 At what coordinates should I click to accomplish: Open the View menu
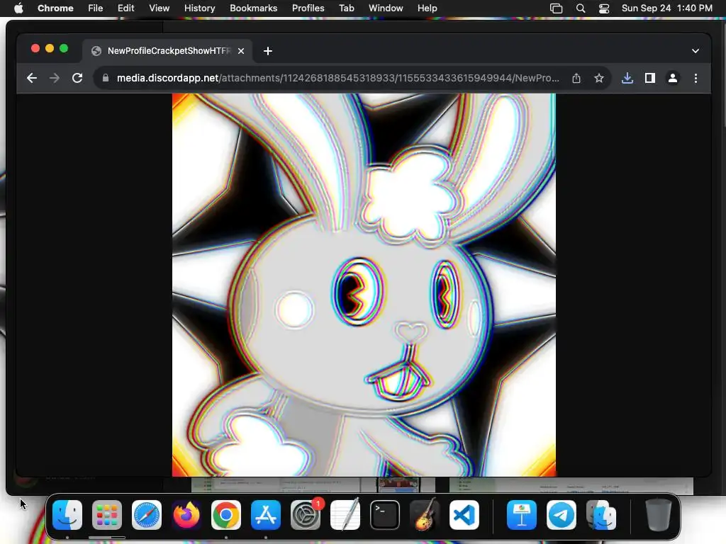click(x=159, y=8)
